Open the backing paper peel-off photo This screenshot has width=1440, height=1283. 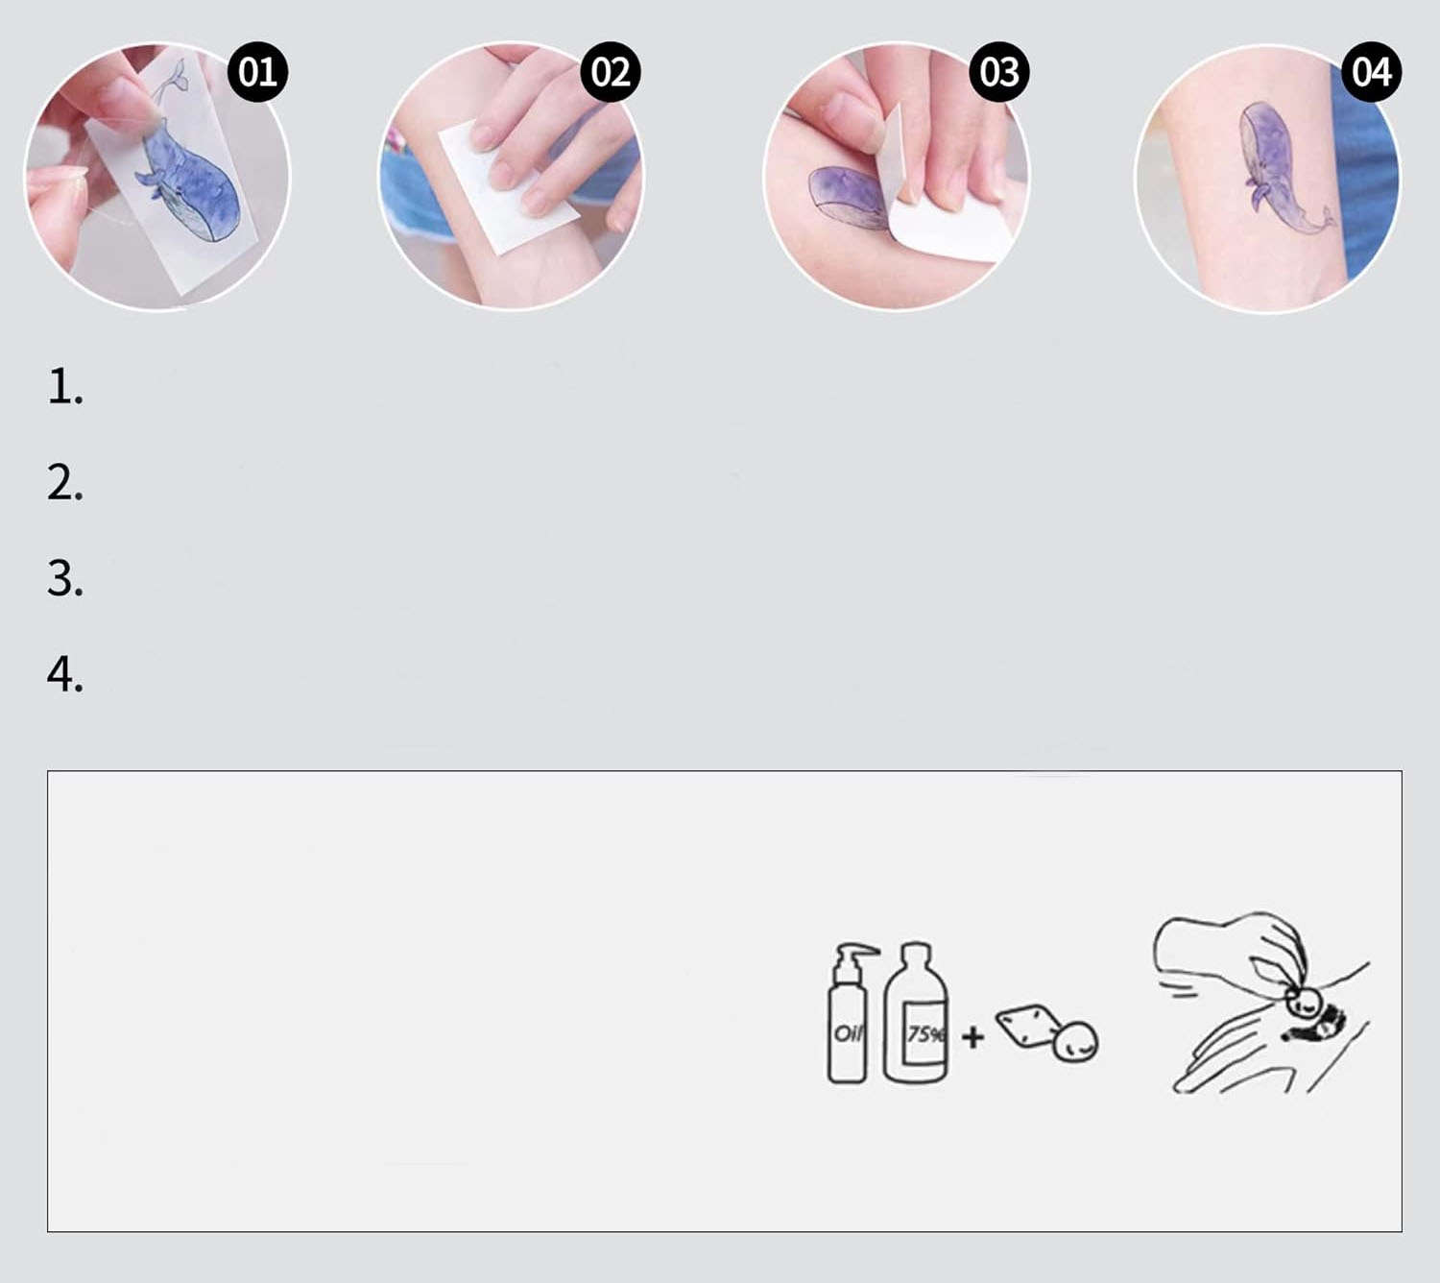coord(897,177)
